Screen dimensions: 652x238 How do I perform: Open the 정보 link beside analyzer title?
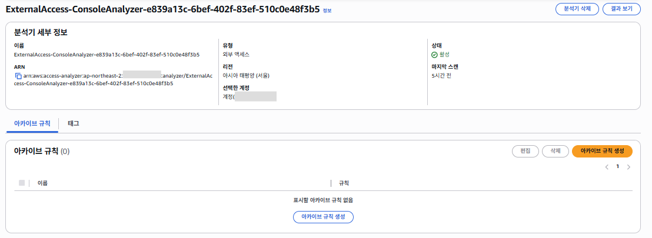[327, 11]
